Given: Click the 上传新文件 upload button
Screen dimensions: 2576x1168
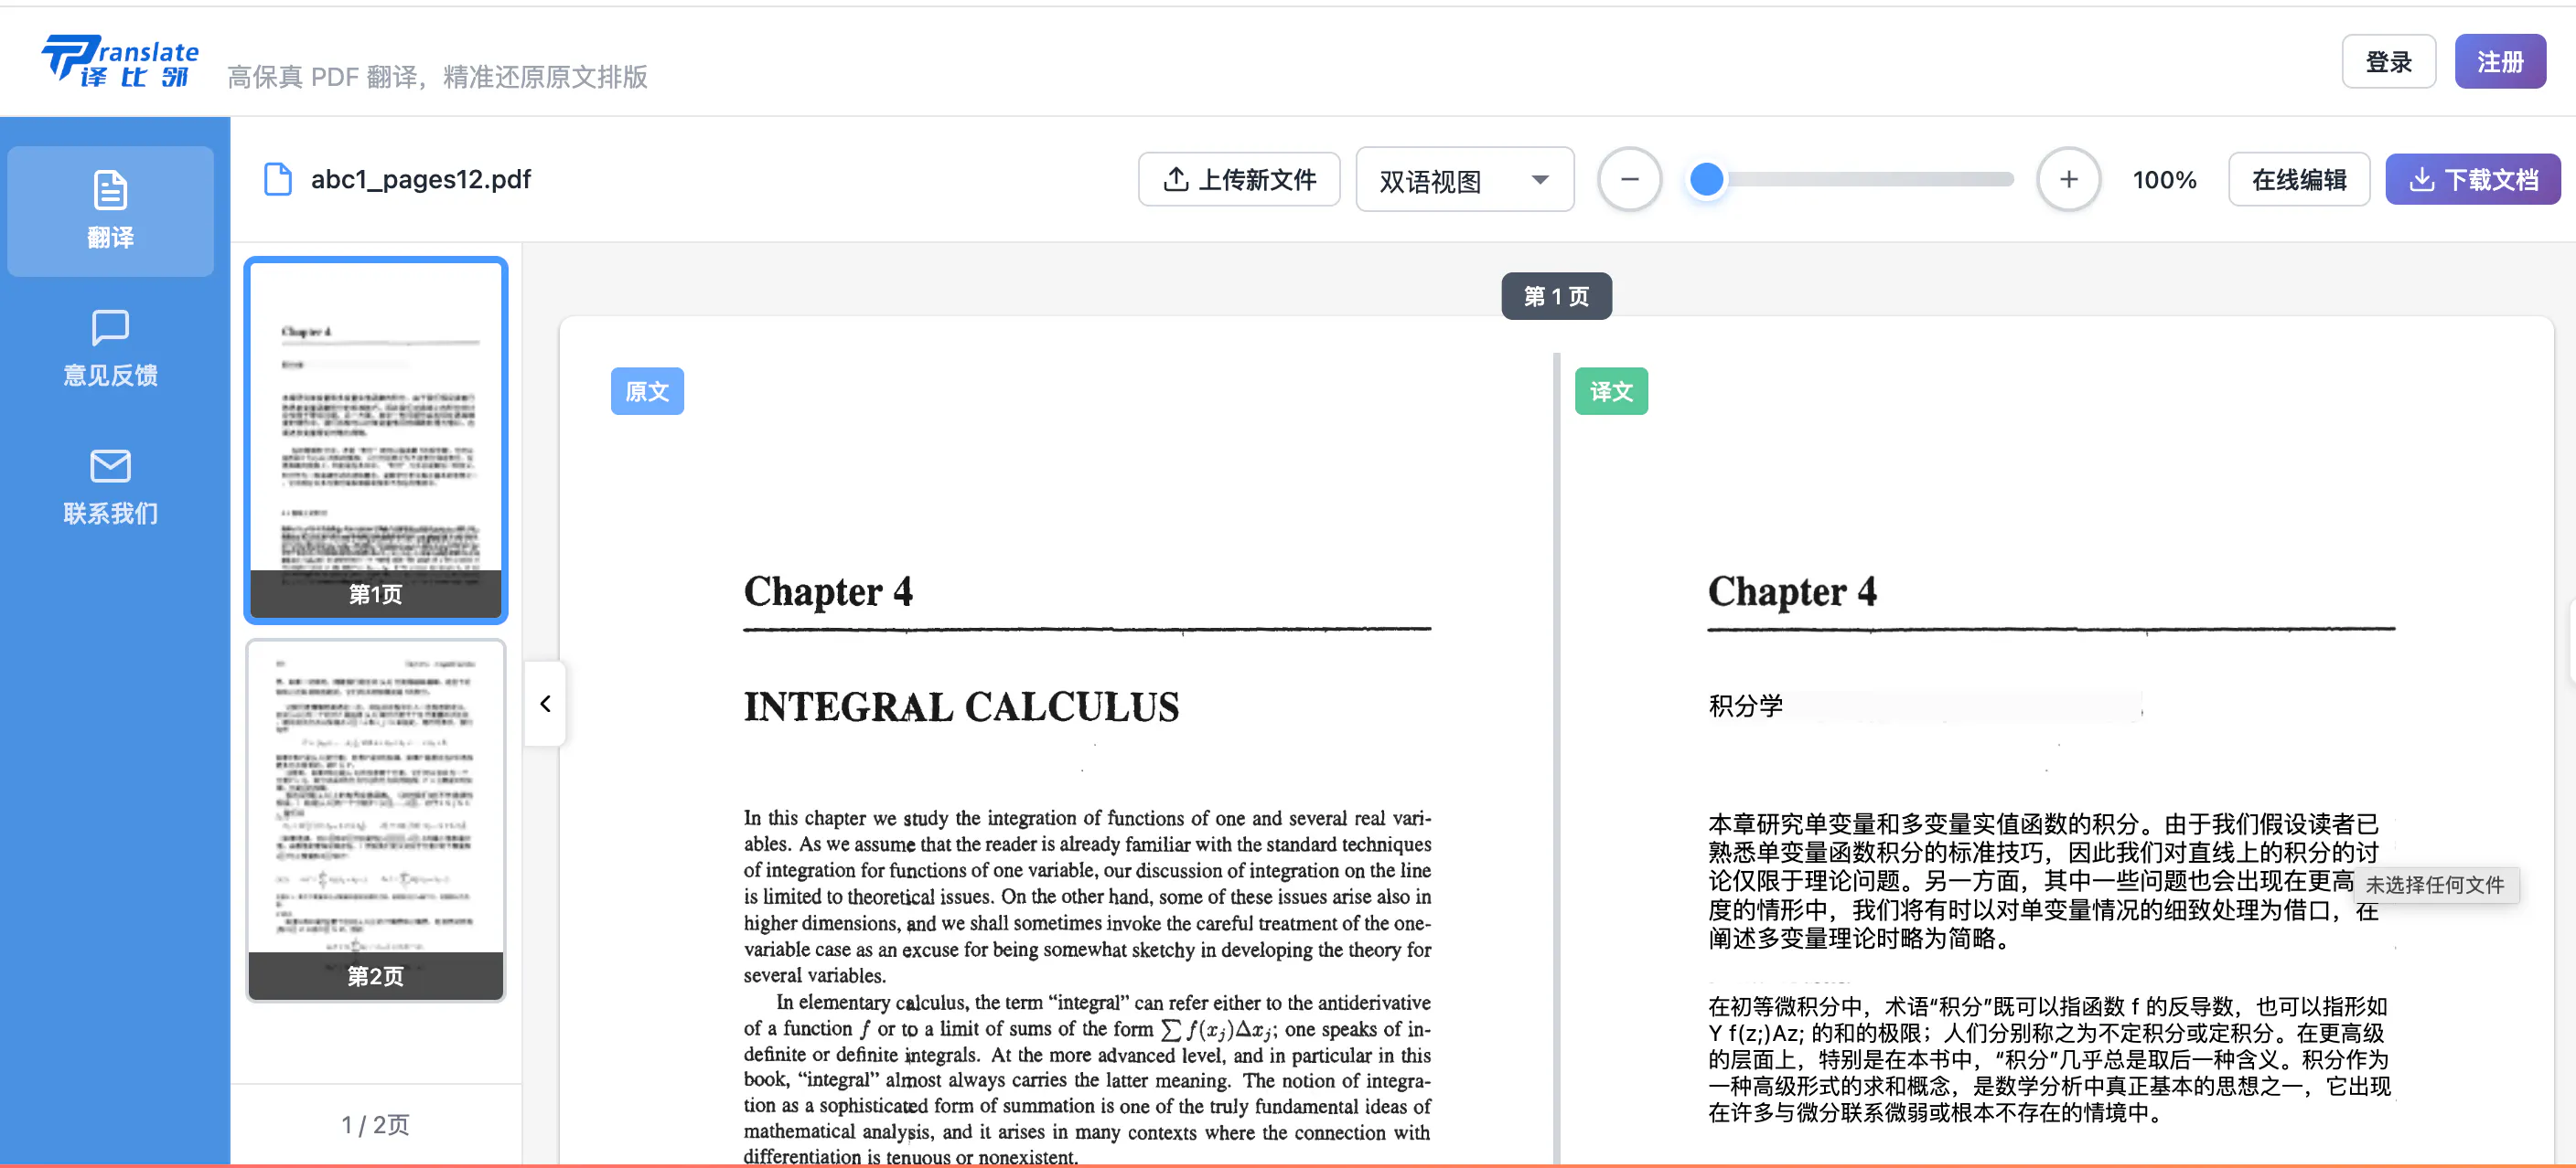Looking at the screenshot, I should click(x=1239, y=180).
